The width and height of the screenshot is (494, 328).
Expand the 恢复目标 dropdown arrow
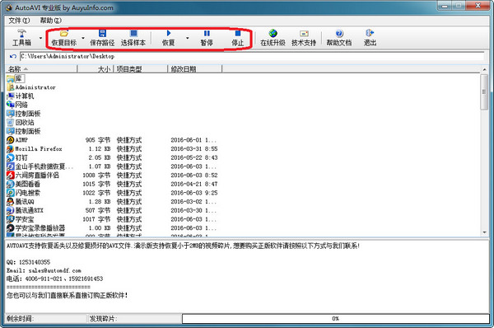(83, 38)
